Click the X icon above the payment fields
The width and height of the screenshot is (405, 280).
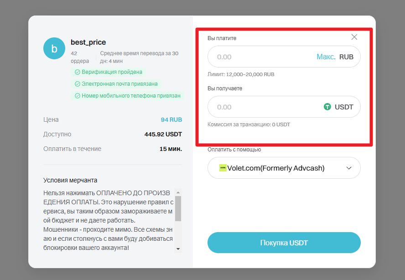pyautogui.click(x=354, y=37)
